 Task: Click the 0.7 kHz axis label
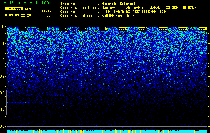[x=3, y=110]
